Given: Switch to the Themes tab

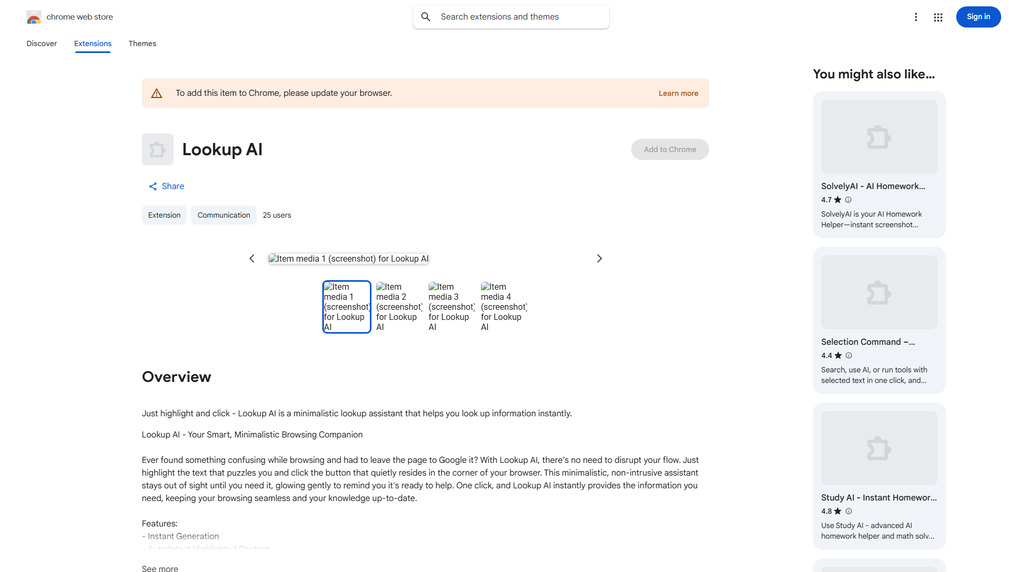Looking at the screenshot, I should [x=142, y=43].
